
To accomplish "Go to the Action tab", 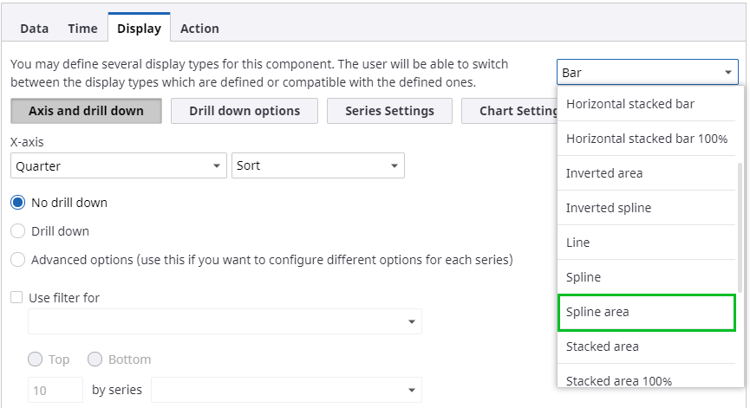I will (199, 29).
